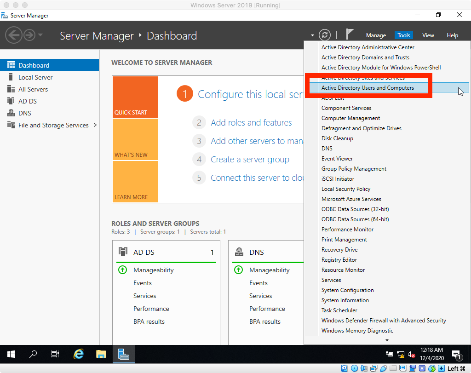Click Events in DNS tile
471x373 pixels.
coord(258,283)
